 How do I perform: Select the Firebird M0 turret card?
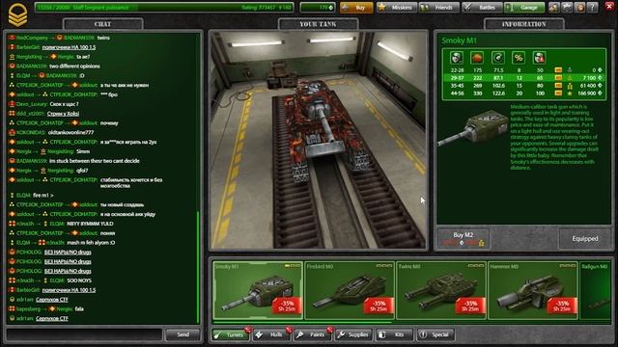point(350,290)
